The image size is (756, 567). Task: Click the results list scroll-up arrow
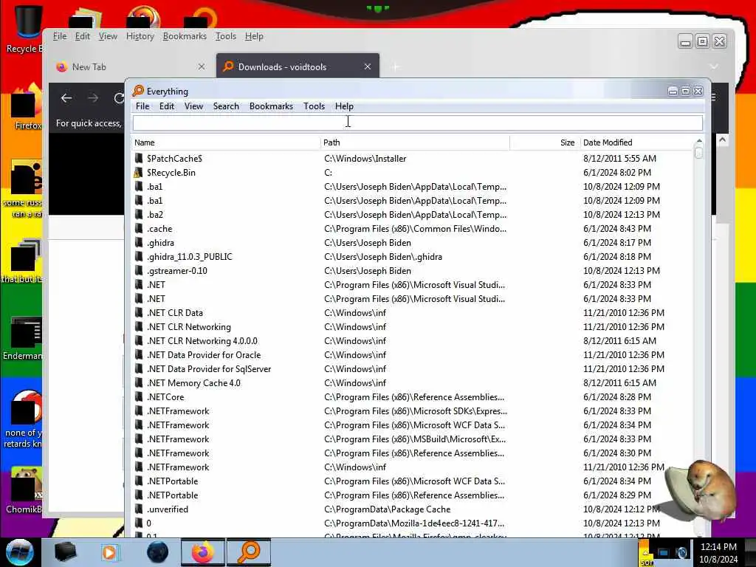point(698,140)
